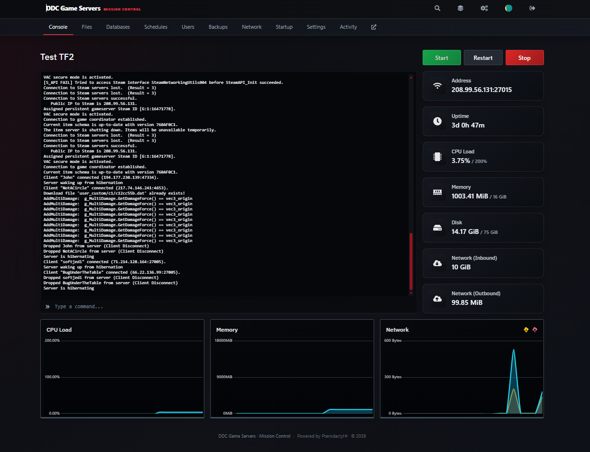Click the CPU value 3.75%
Viewport: 590px width, 452px height.
(x=460, y=161)
